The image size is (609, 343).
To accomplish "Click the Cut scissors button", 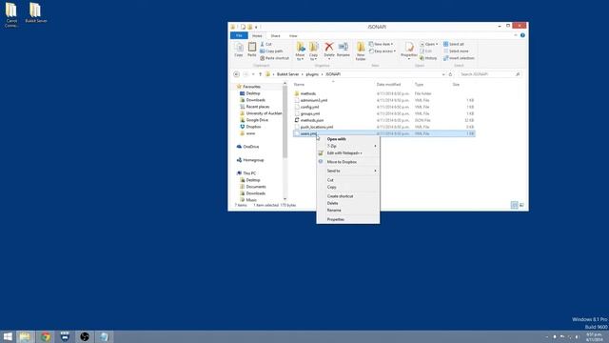I will click(266, 45).
